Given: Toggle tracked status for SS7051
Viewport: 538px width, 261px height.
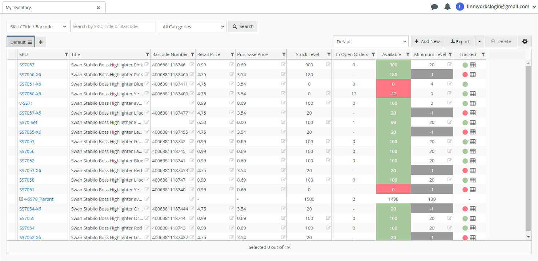Looking at the screenshot, I should pos(465,190).
